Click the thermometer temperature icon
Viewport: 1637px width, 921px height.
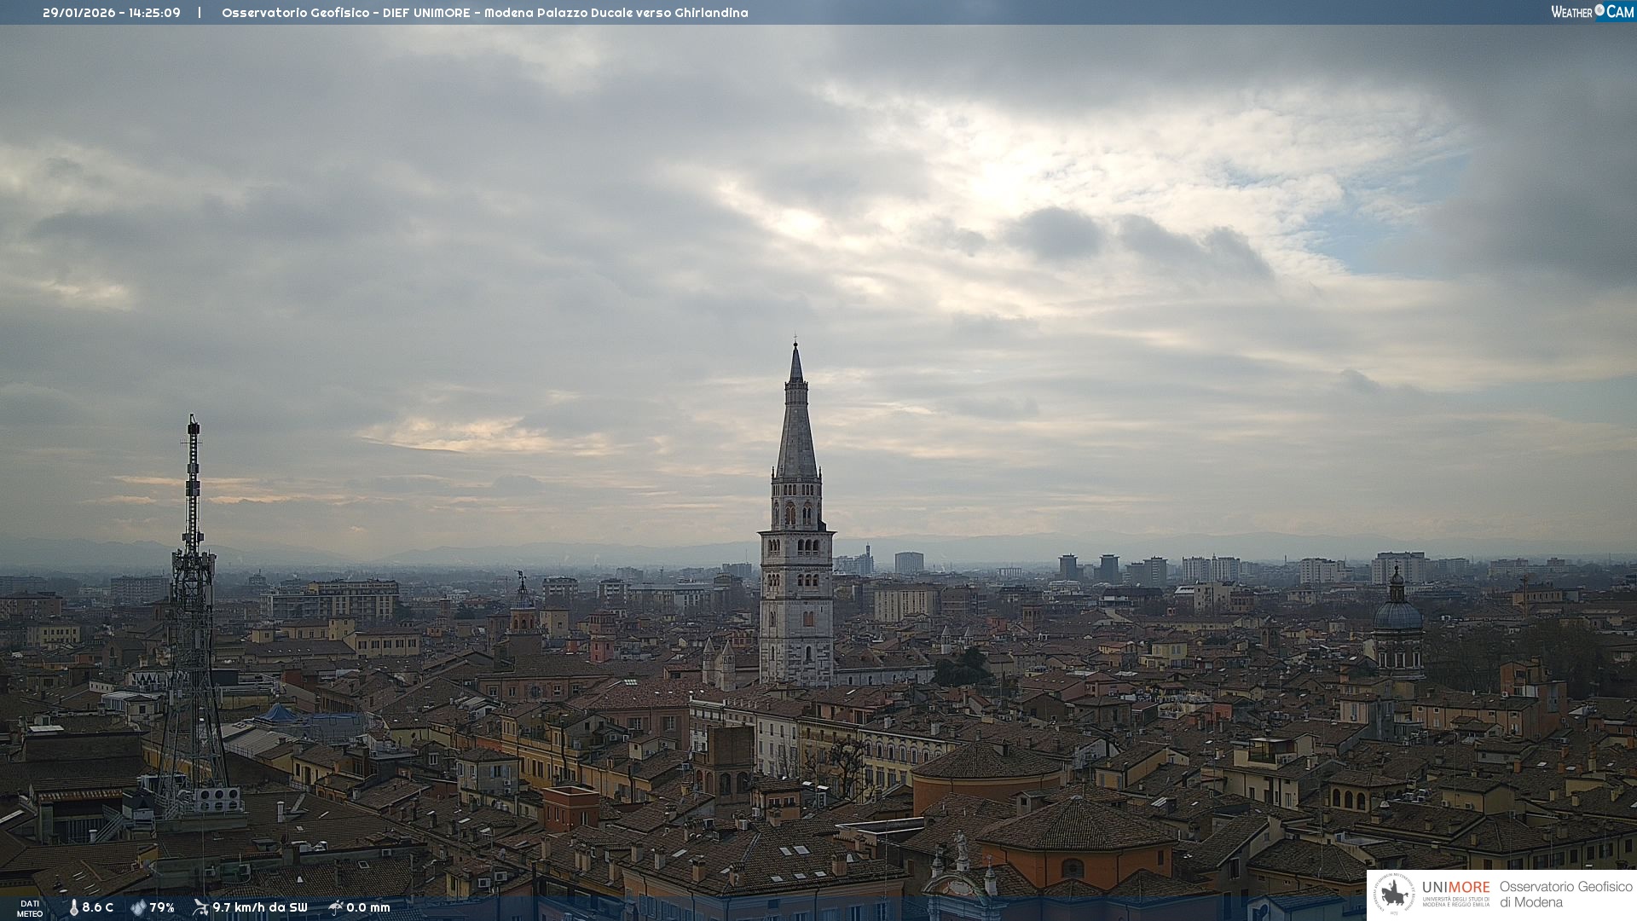(x=73, y=907)
